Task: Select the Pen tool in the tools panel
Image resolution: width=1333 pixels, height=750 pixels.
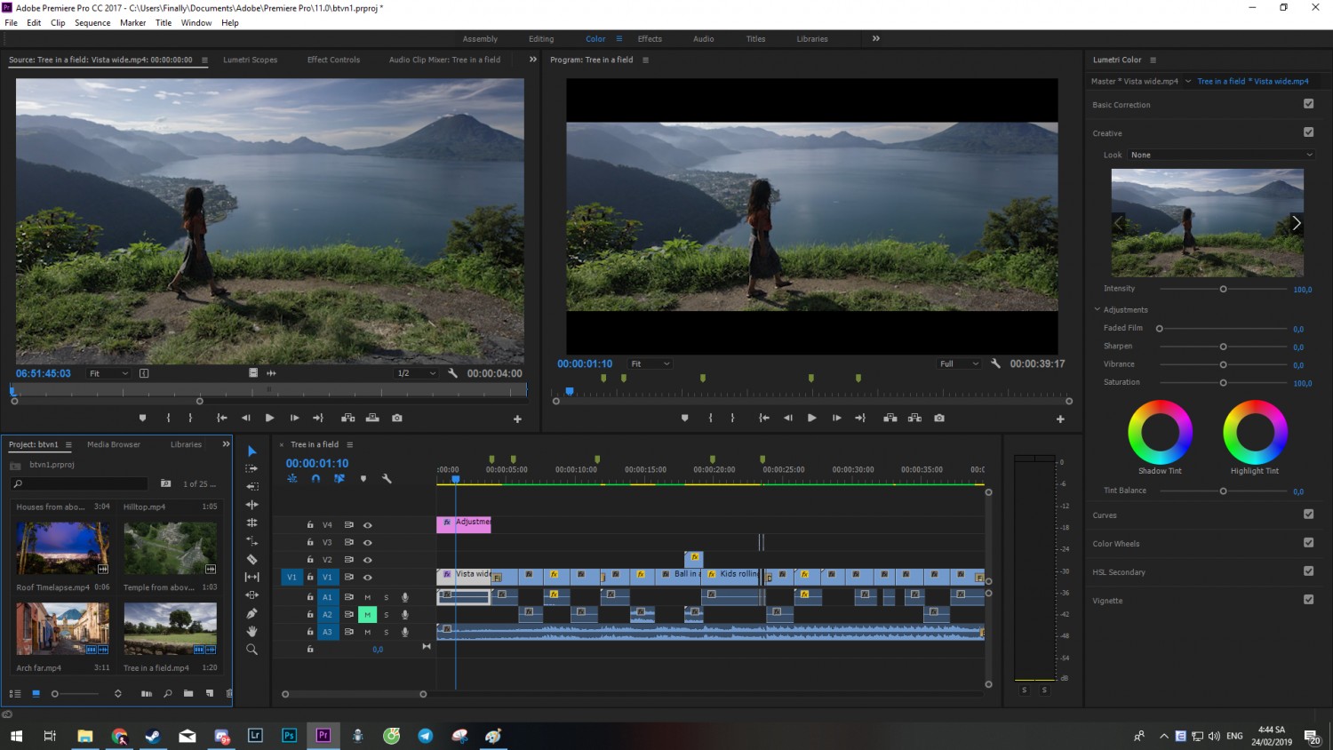Action: click(x=251, y=613)
